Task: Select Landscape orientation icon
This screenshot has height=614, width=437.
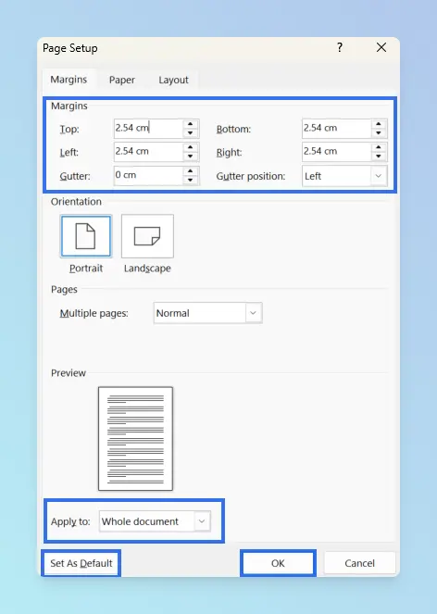Action: click(147, 236)
